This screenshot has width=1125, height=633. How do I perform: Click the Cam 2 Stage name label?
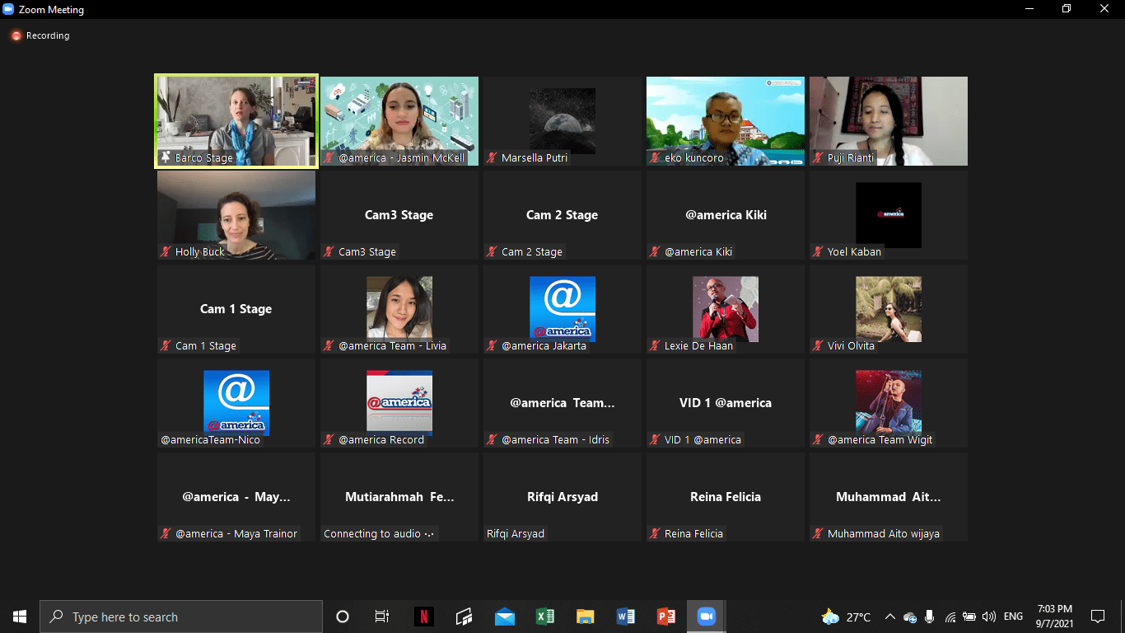[x=532, y=251]
